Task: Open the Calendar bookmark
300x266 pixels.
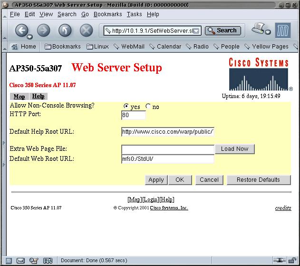Action: tap(165, 47)
